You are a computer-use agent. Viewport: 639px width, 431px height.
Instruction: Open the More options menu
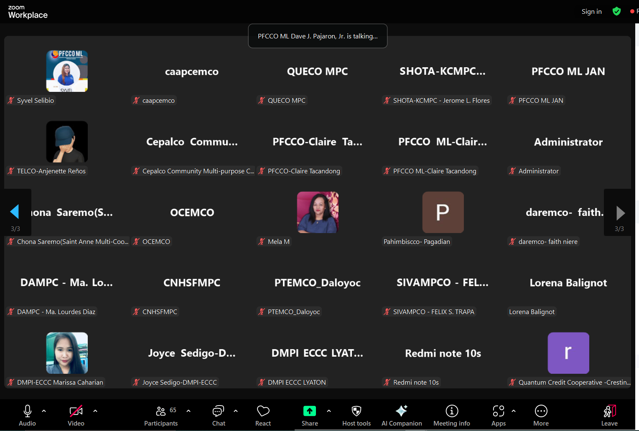click(x=541, y=416)
